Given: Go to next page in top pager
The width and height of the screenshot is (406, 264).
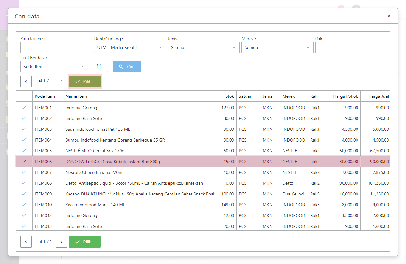Looking at the screenshot, I should (62, 81).
